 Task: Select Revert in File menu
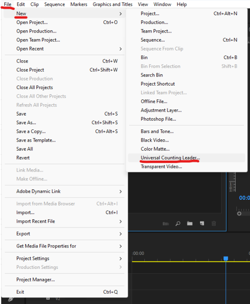click(64, 158)
